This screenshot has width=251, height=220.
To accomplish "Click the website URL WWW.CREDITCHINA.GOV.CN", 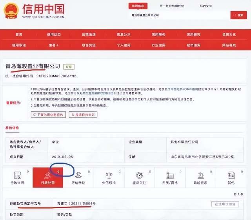I will (43, 17).
